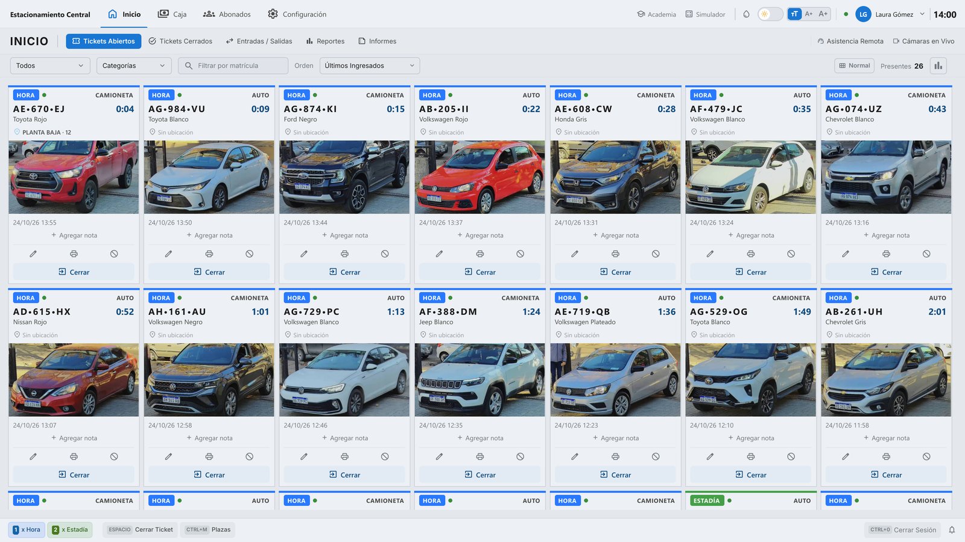Viewport: 965px width, 542px height.
Task: Click the edit pencil on ticket AE•608•CW
Action: pos(575,254)
